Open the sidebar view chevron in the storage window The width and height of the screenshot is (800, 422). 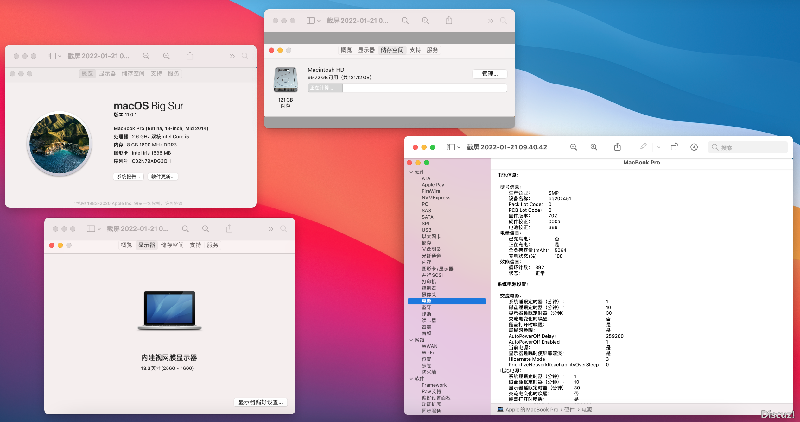319,21
